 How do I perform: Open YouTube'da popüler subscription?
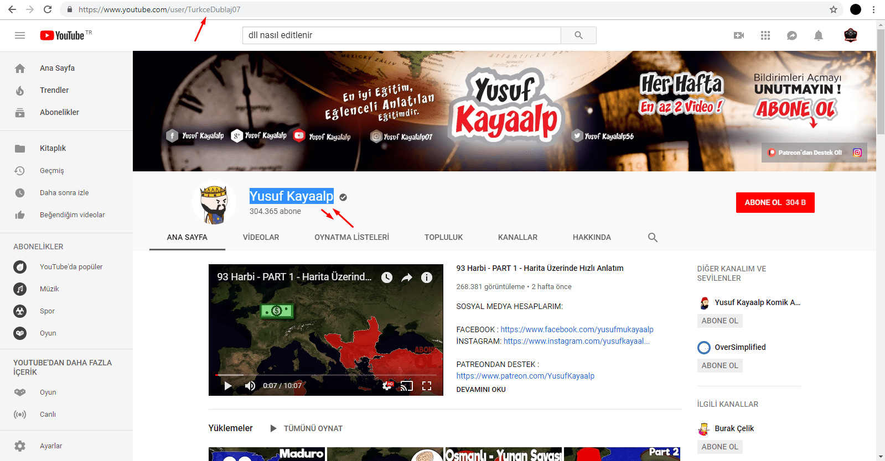(66, 267)
